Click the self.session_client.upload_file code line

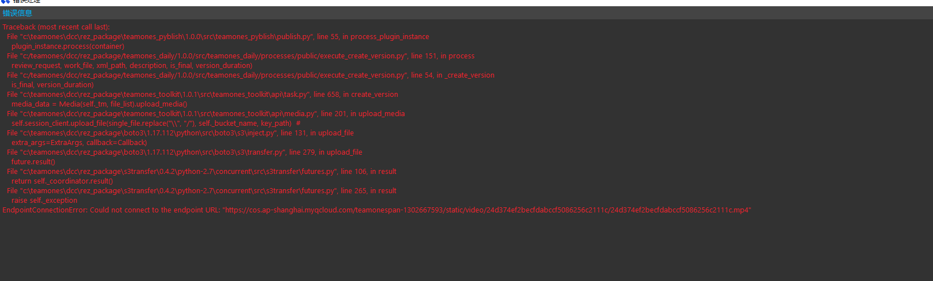[x=155, y=124]
